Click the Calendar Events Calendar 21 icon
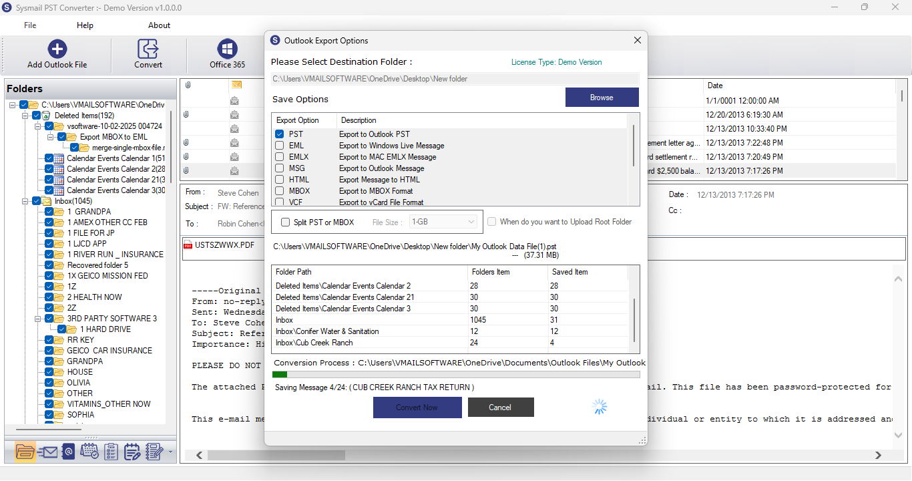The width and height of the screenshot is (912, 481). coord(60,180)
